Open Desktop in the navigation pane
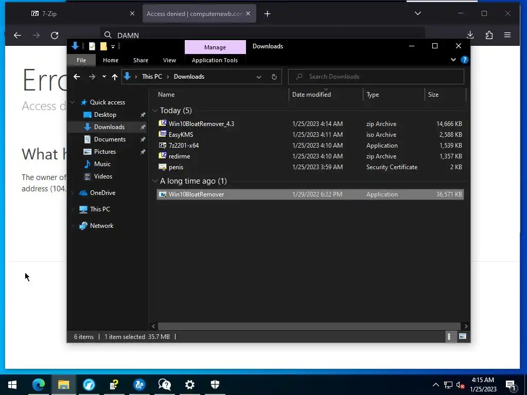Image resolution: width=527 pixels, height=395 pixels. click(105, 115)
